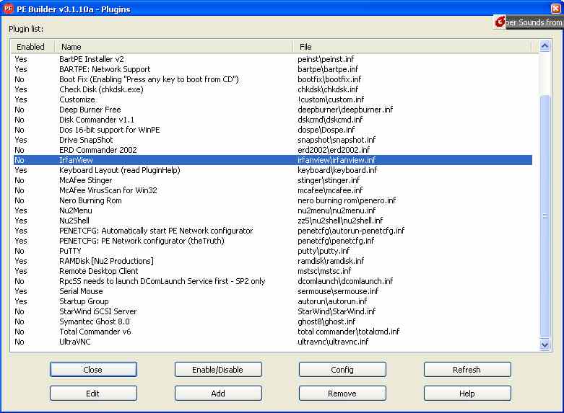Select StarWind iSCSI Server plugin
The image size is (564, 413).
(273, 311)
